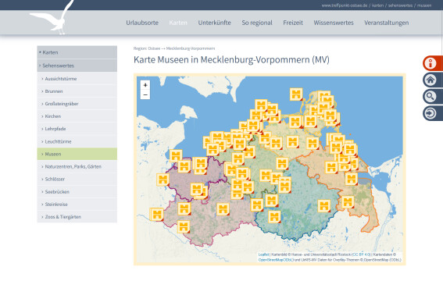Screen dimensions: 443x281
Task: Open Veranstaltungen menu
Action: click(386, 23)
